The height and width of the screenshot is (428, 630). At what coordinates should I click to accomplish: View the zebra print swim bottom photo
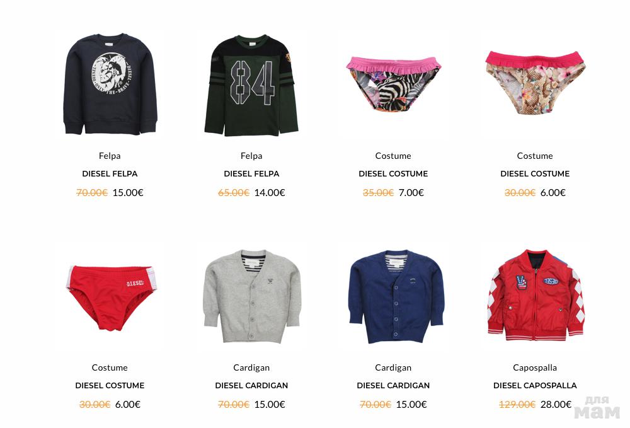point(393,84)
